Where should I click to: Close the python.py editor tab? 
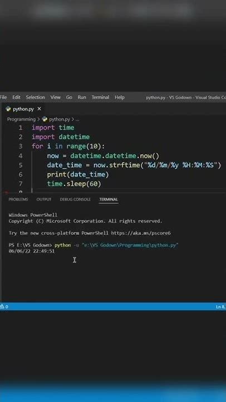39,109
